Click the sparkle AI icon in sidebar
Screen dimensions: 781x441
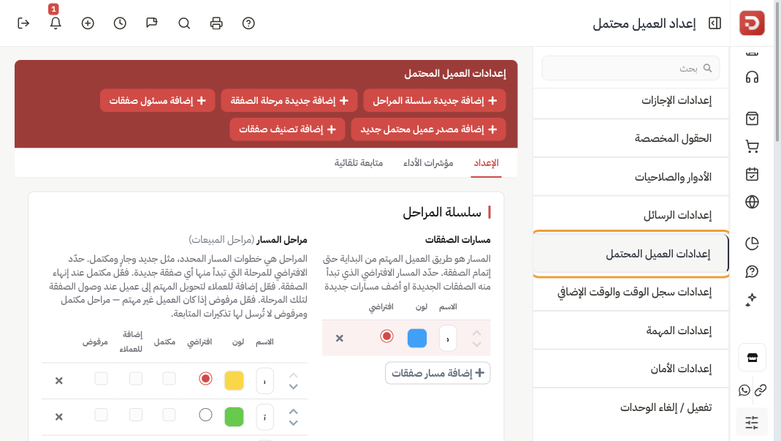[752, 299]
